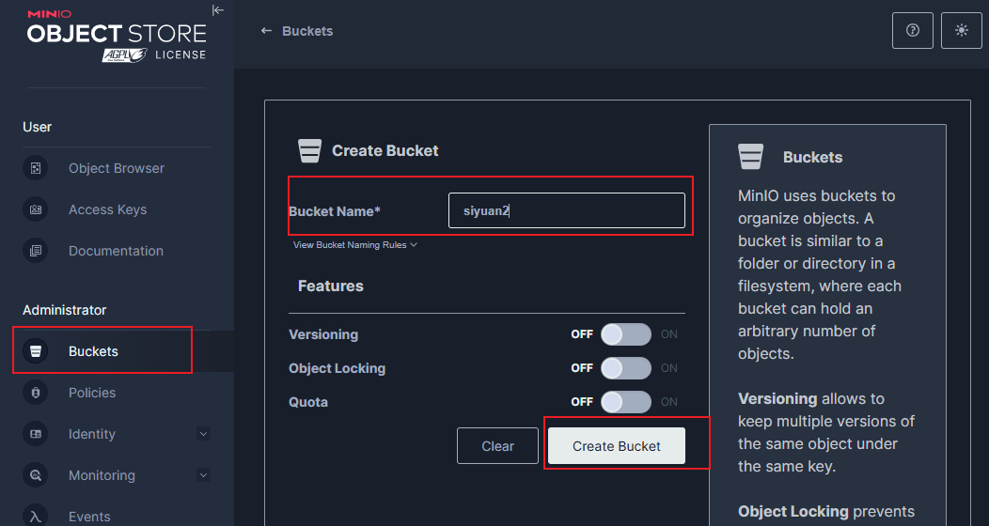989x526 pixels.
Task: Open help via question mark icon
Action: (912, 31)
